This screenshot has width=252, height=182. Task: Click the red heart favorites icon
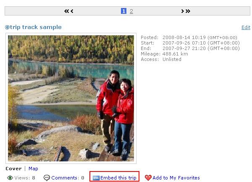click(x=148, y=178)
